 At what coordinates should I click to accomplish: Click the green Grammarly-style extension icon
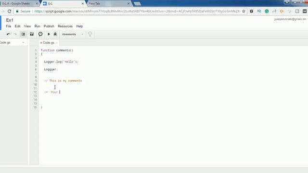click(267, 11)
